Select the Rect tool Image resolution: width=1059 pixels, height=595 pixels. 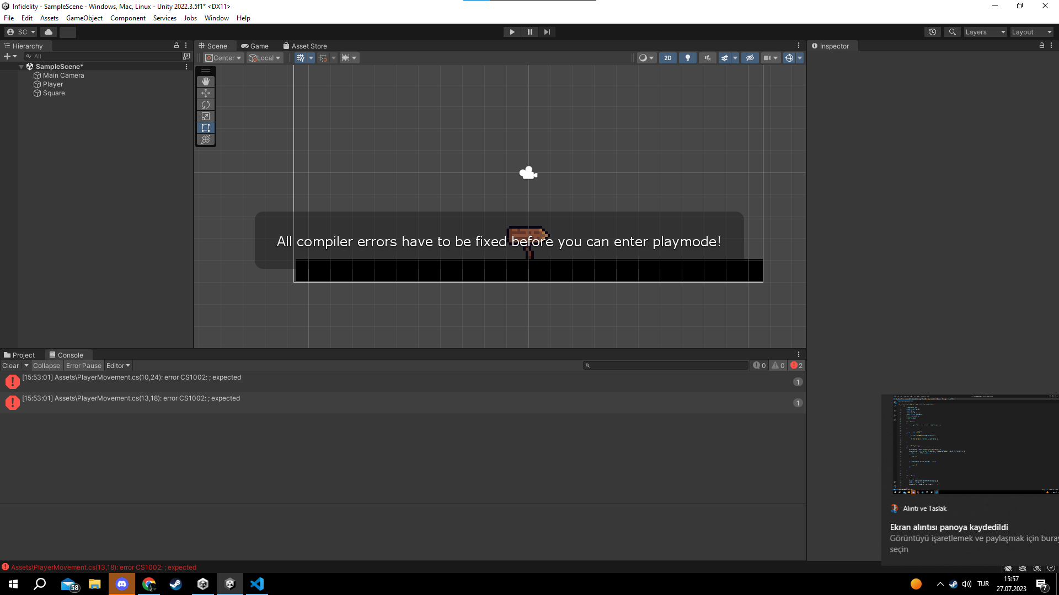tap(206, 128)
